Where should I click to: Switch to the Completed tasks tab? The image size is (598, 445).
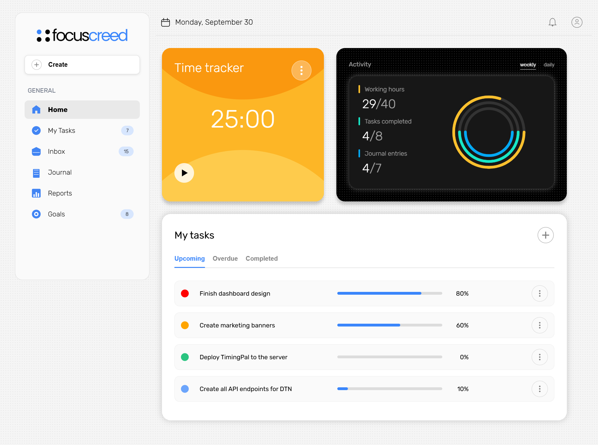tap(261, 259)
